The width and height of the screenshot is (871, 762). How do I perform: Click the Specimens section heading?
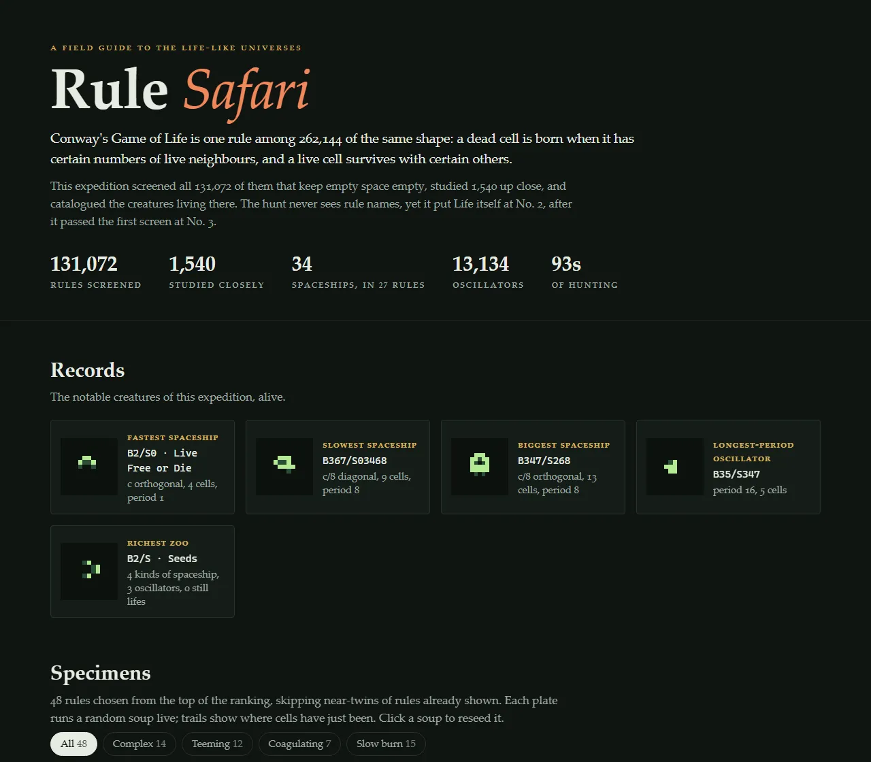tap(101, 673)
